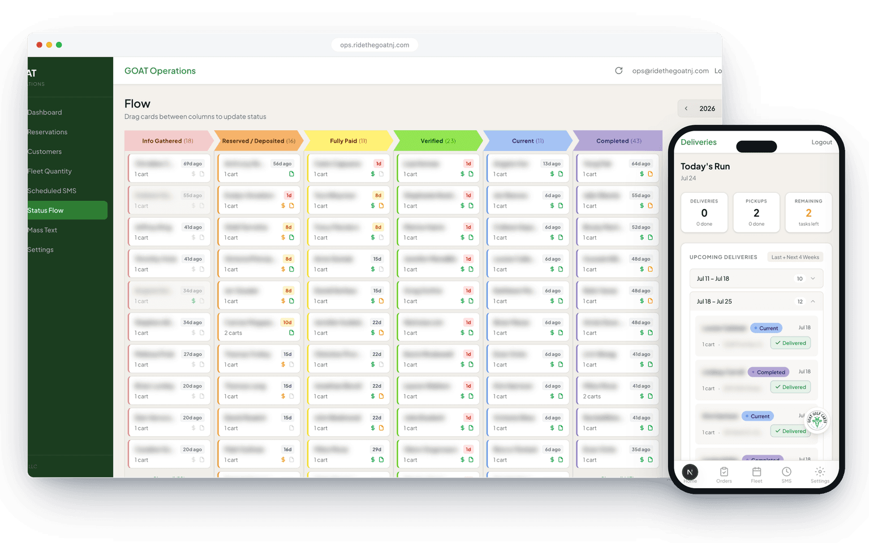
Task: Go to the previous year with the chevron before 2026
Action: 686,109
